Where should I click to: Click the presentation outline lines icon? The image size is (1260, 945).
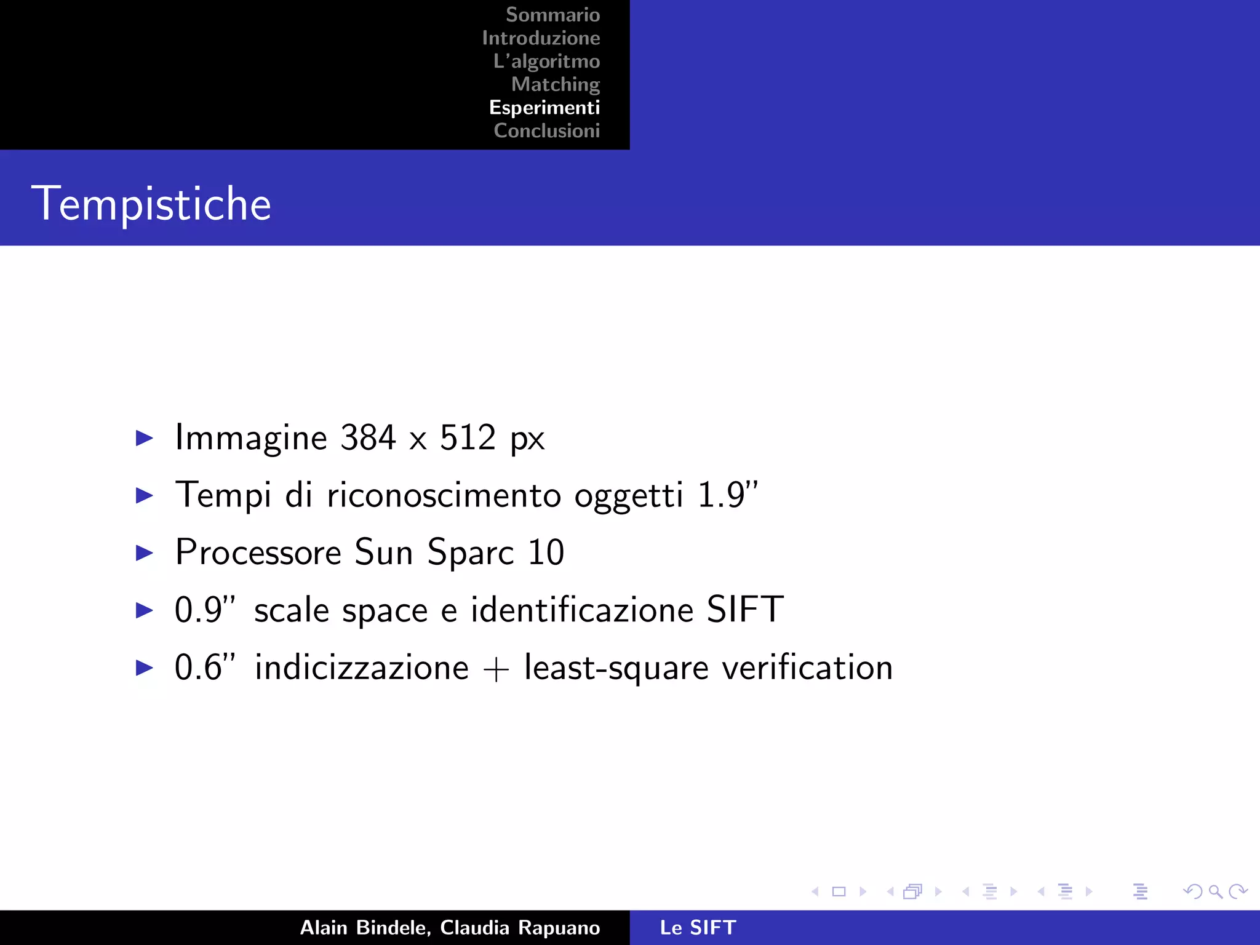tap(1141, 891)
